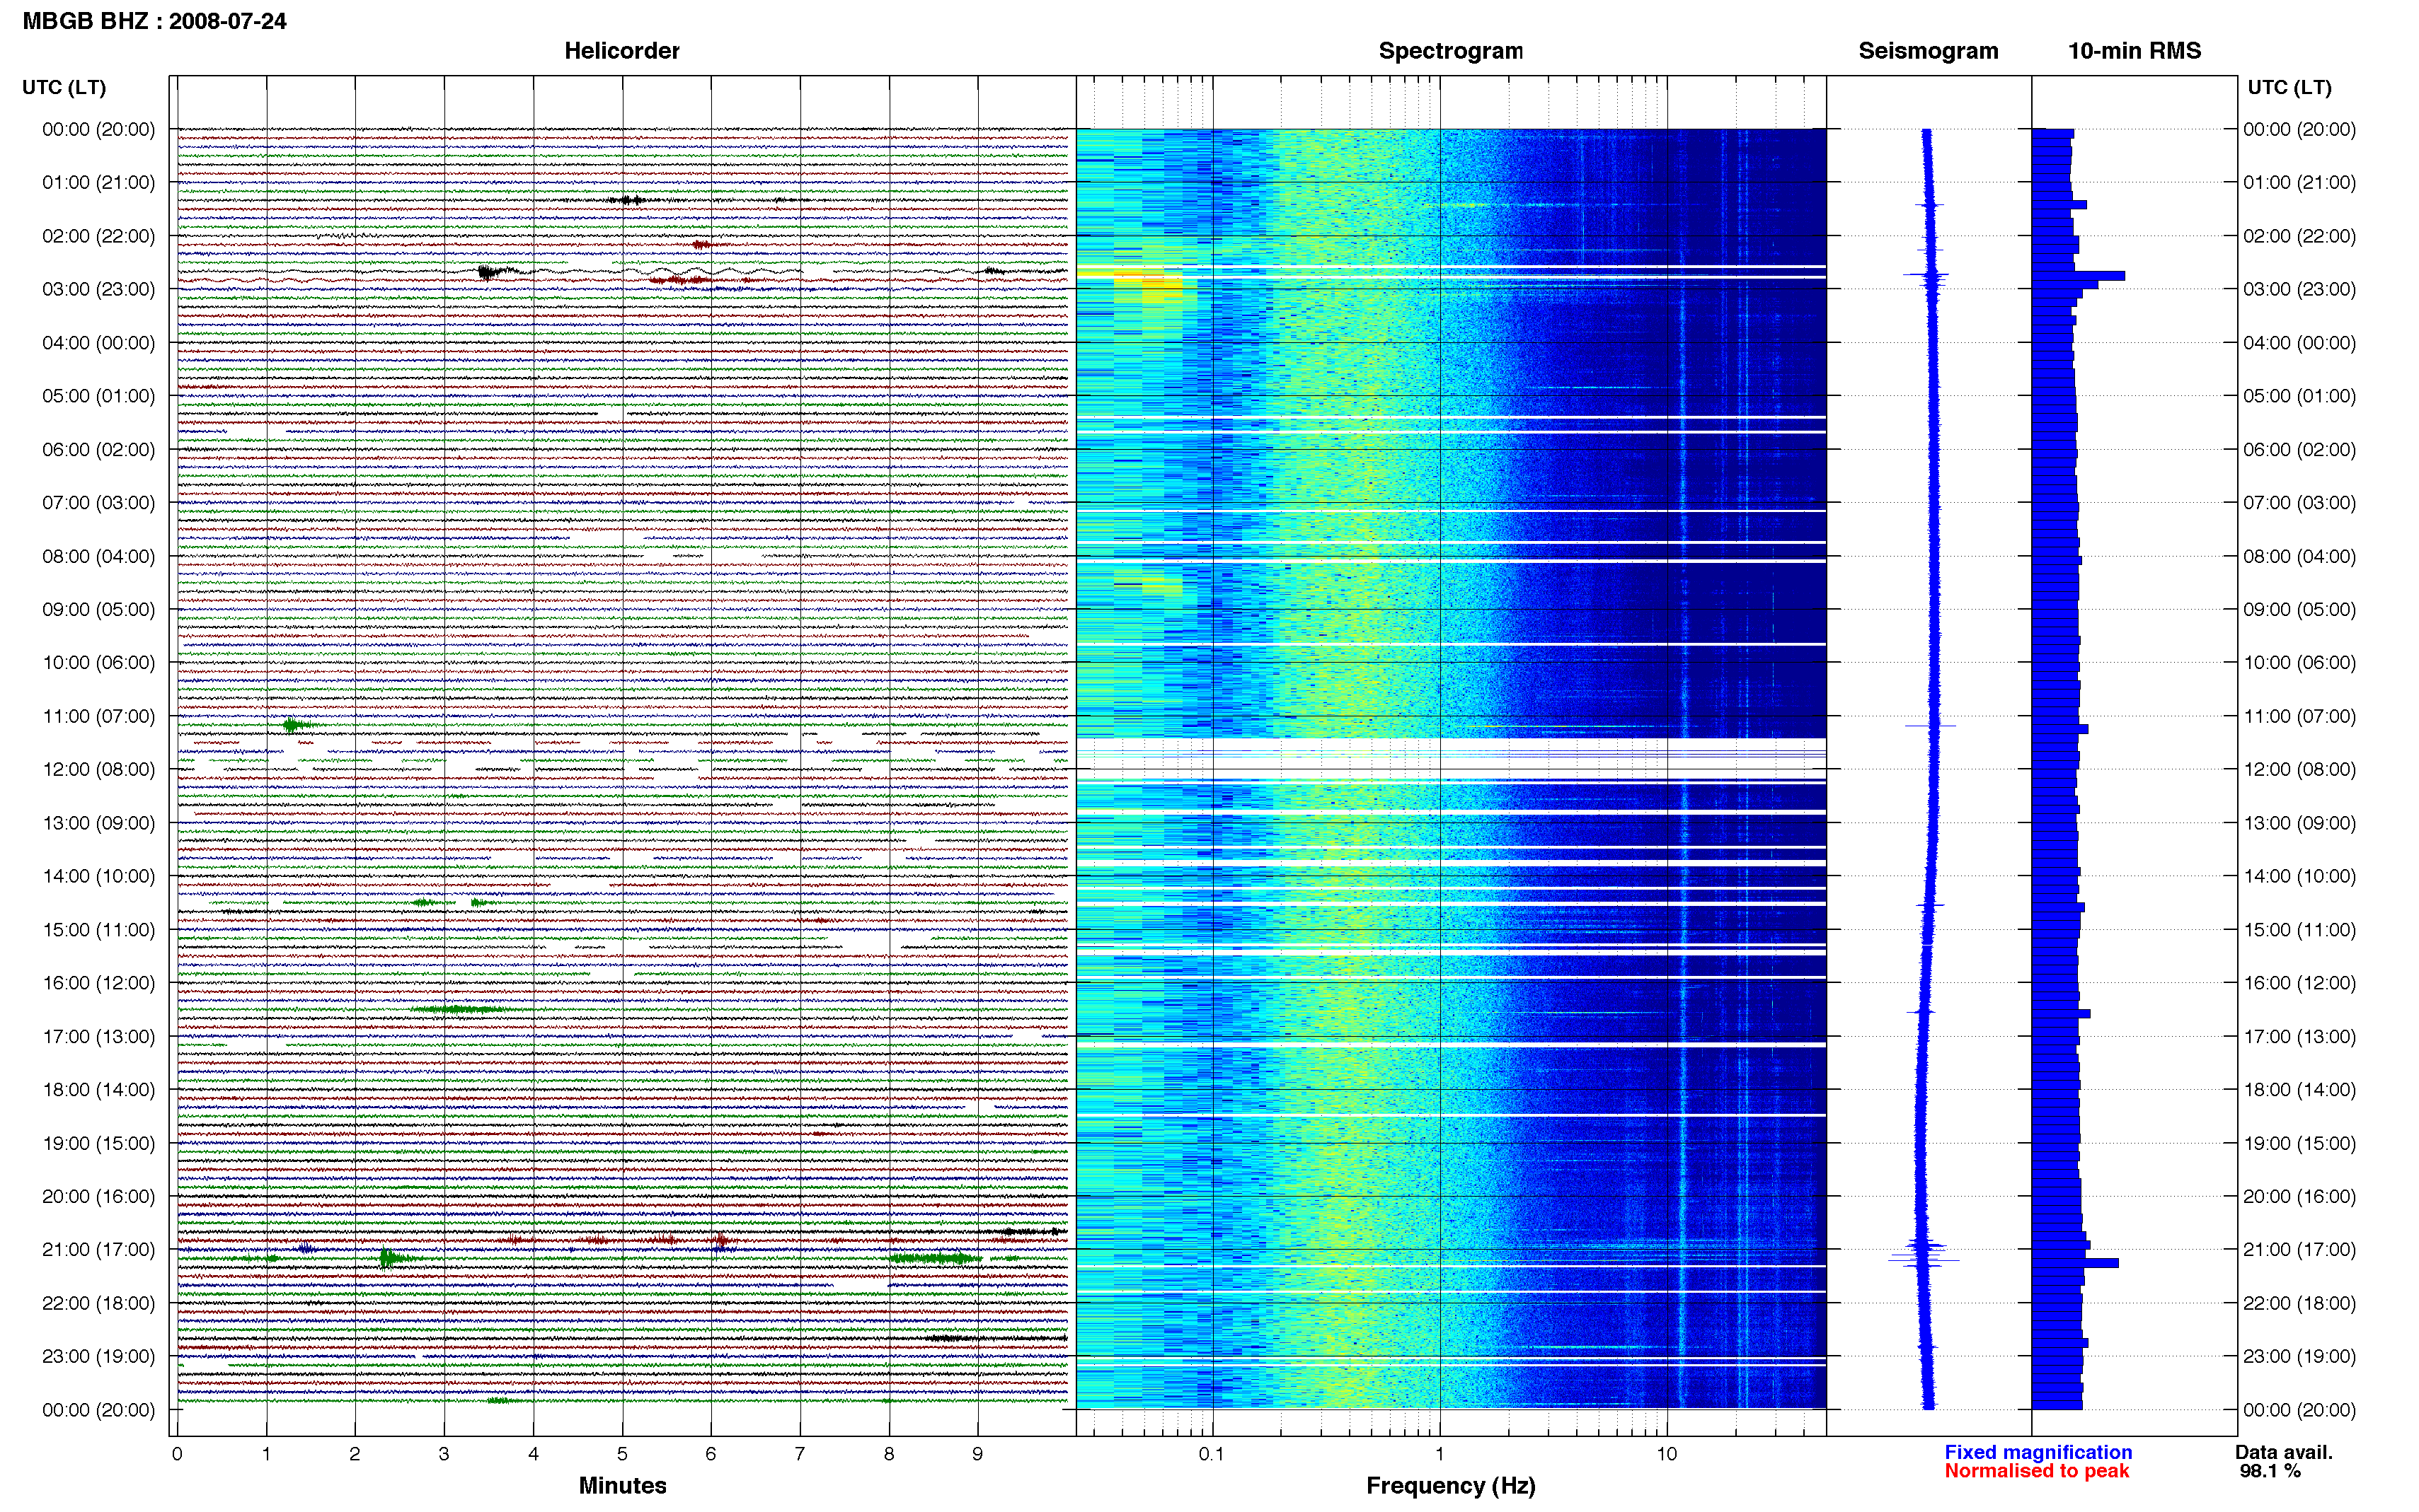Click RMS-side time label 12:00 (08:00)
The image size is (2419, 1512).
click(2299, 769)
